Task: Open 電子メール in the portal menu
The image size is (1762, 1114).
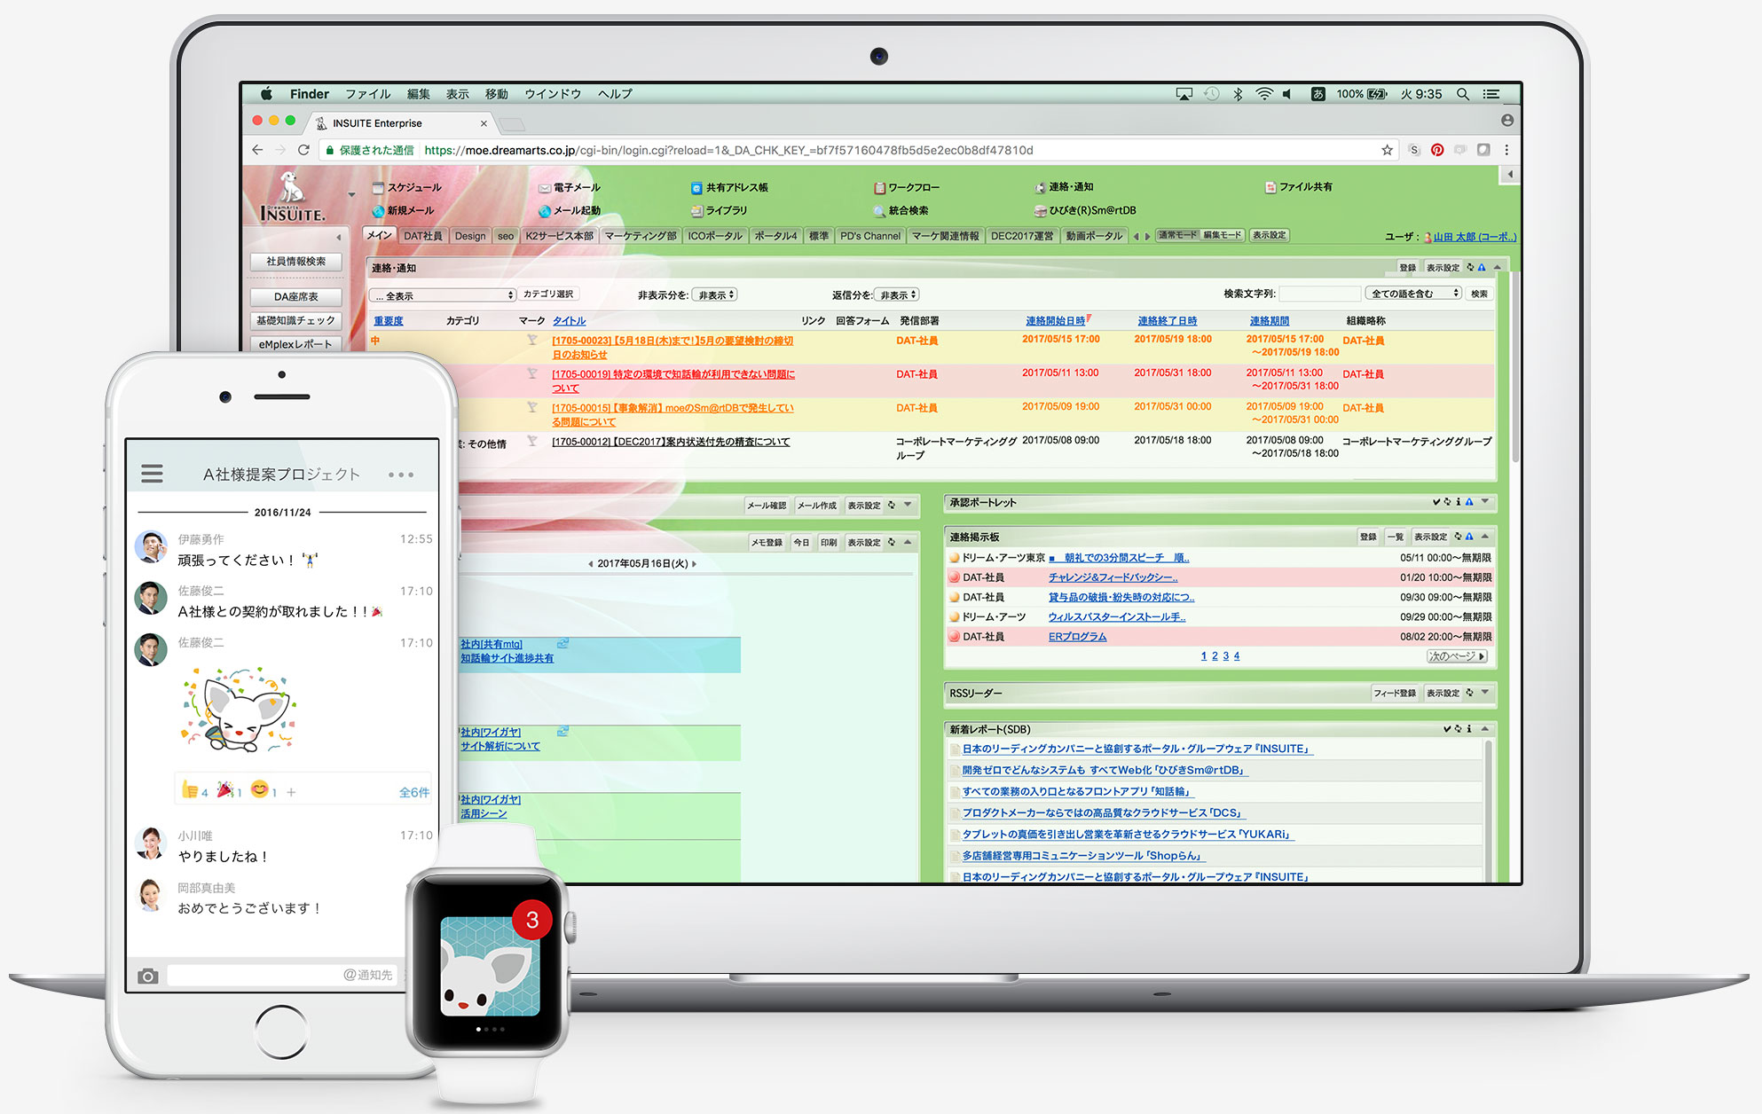Action: coord(570,187)
